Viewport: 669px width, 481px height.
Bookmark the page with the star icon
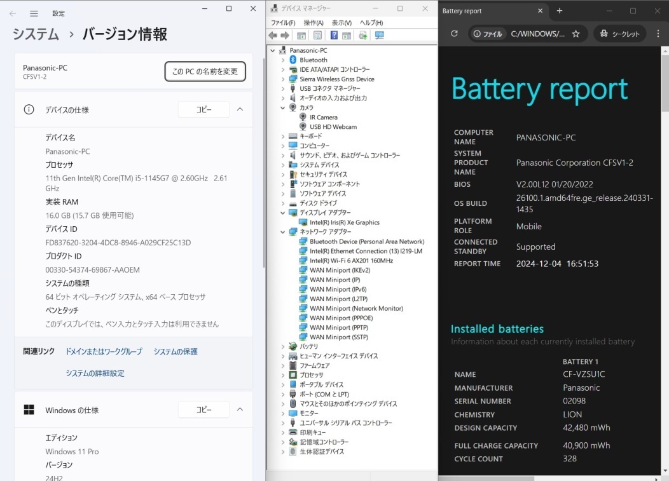576,34
